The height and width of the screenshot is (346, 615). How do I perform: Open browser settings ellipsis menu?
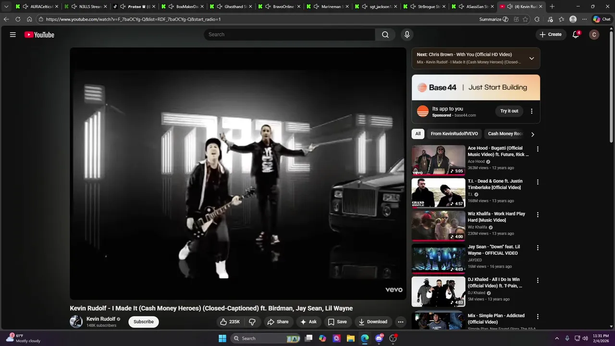point(584,19)
